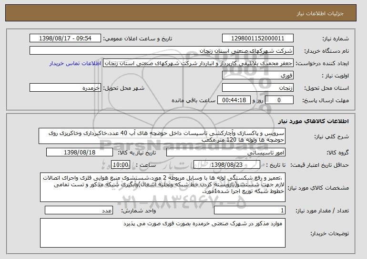Select the goods group field امور تاسیساتی
Viewport: 367px width, 259px height.
point(226,153)
